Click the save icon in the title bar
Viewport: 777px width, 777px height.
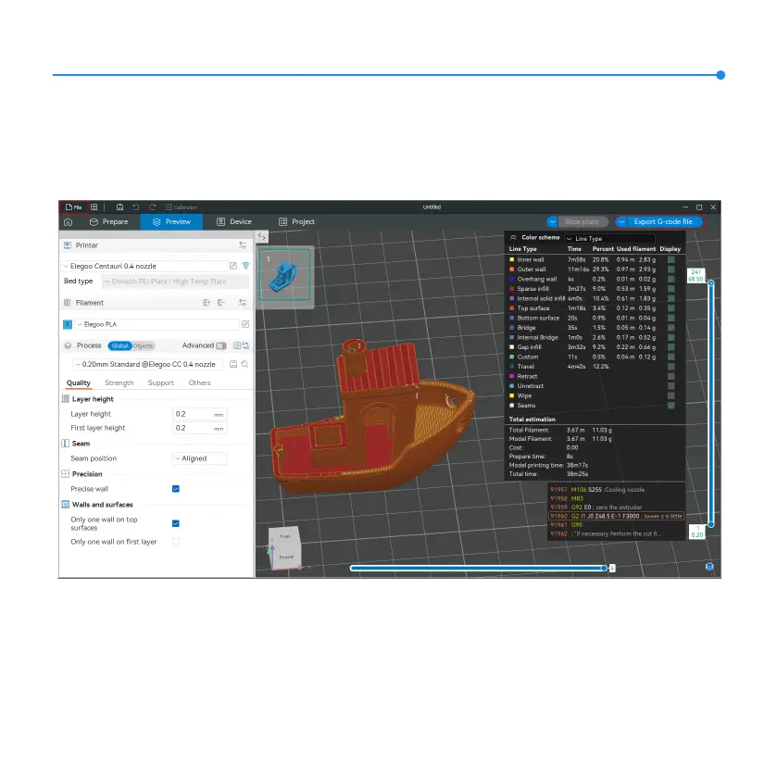click(x=119, y=207)
